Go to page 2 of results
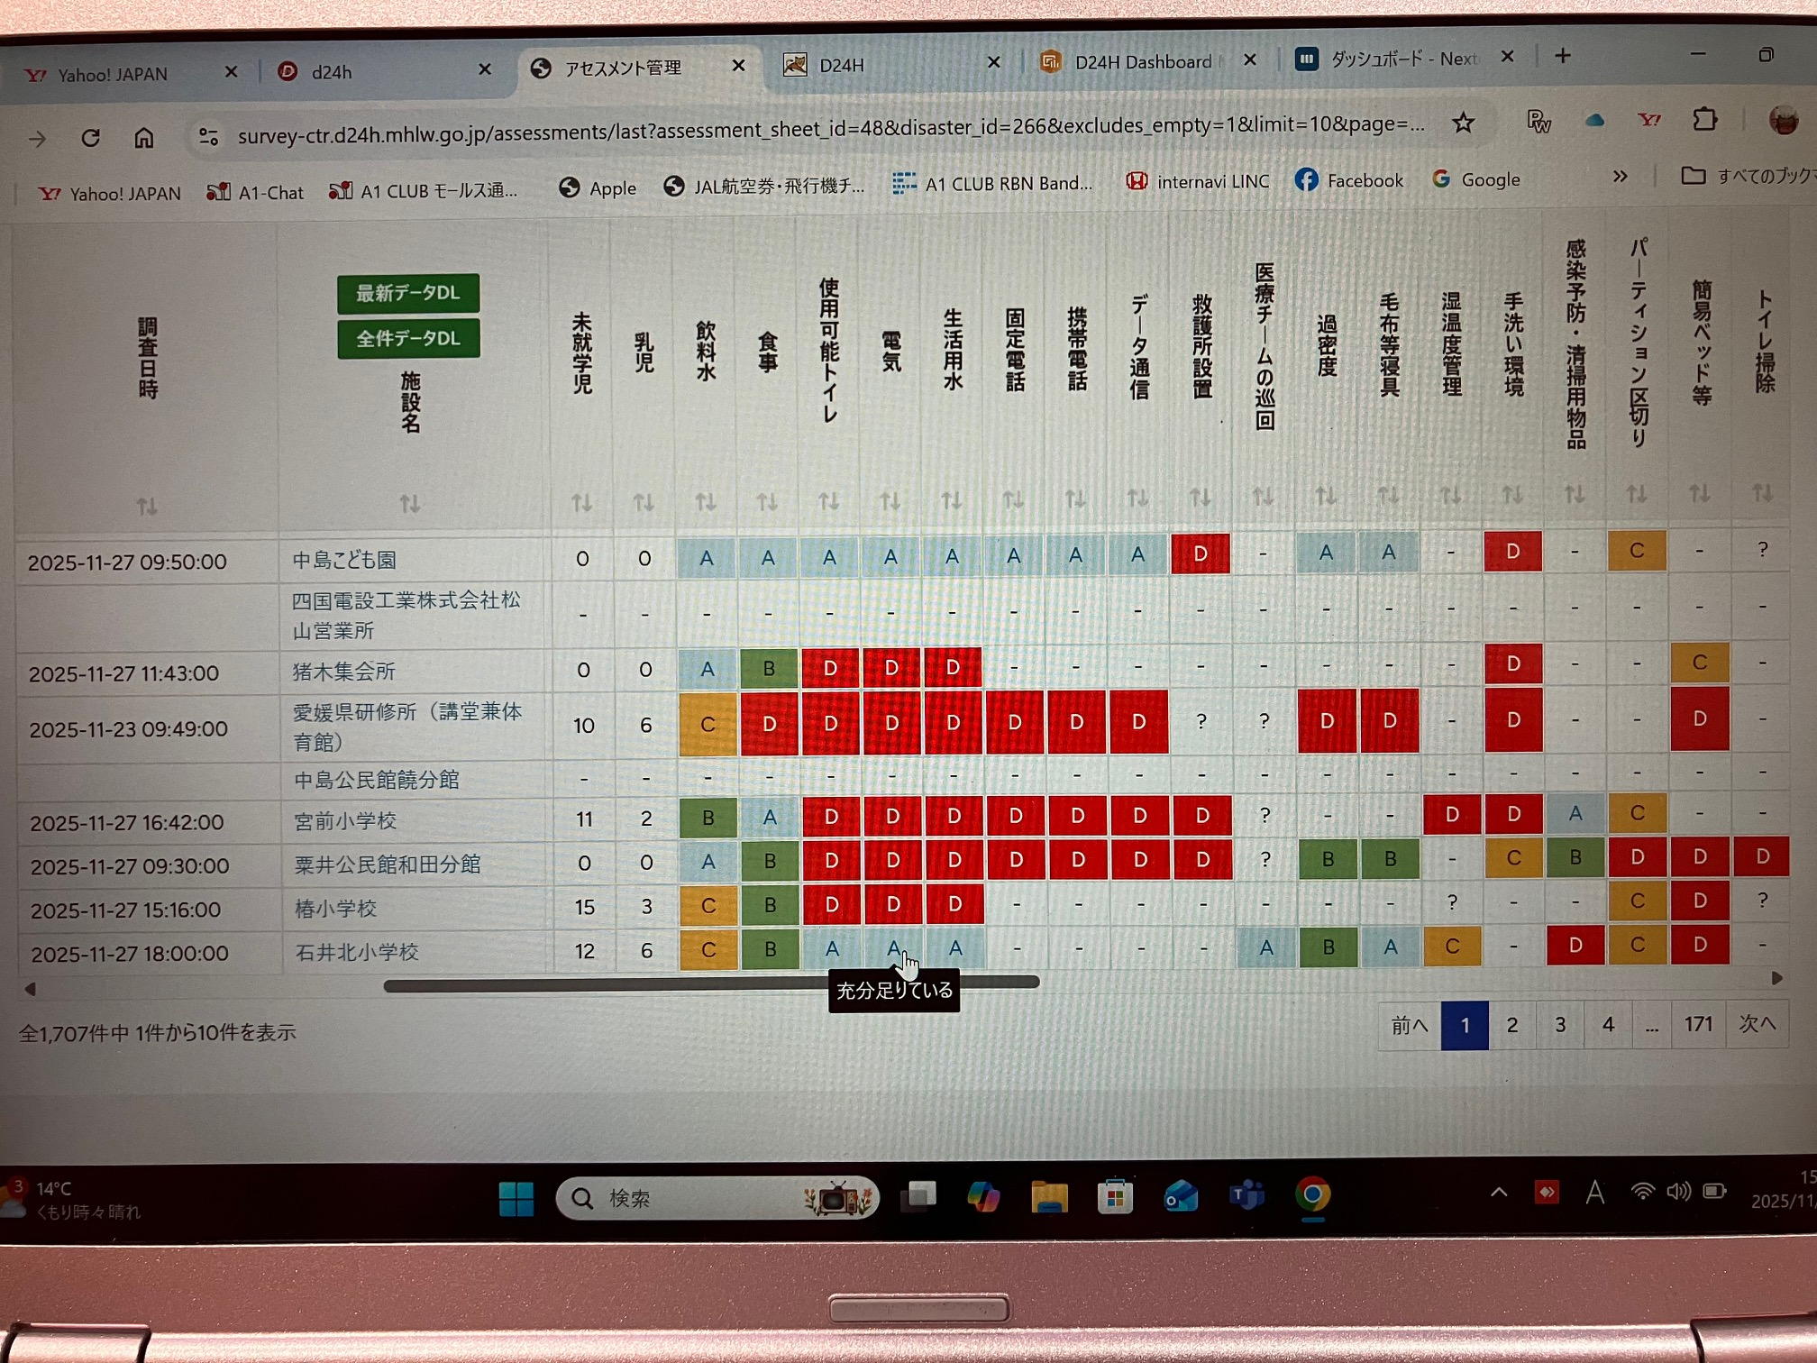This screenshot has height=1363, width=1817. point(1511,1025)
